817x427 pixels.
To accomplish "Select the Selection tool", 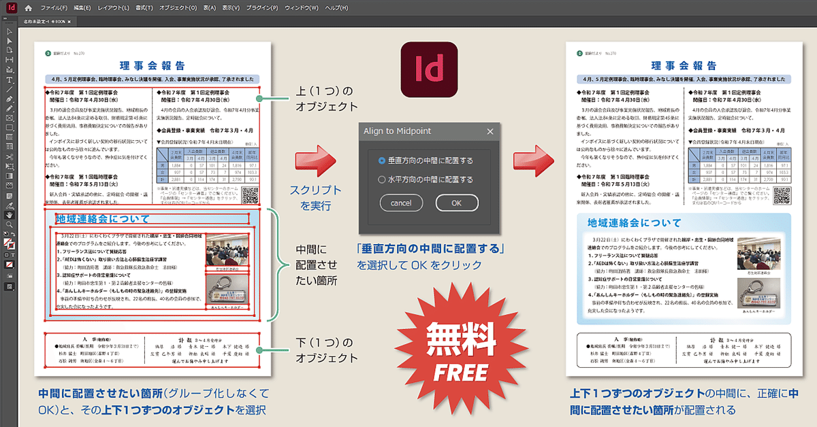I will [10, 32].
